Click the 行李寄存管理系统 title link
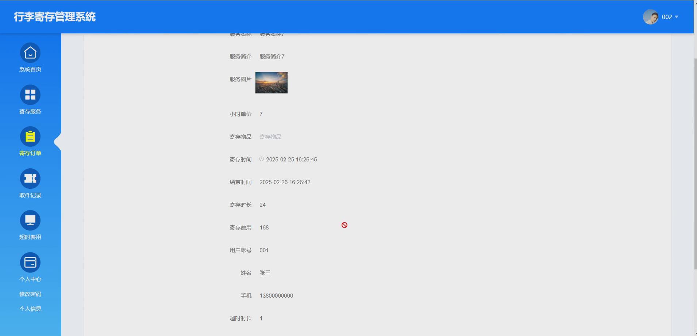The image size is (697, 336). [x=54, y=17]
